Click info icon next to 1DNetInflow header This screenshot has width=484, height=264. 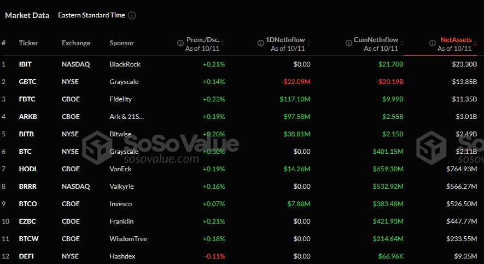click(261, 43)
